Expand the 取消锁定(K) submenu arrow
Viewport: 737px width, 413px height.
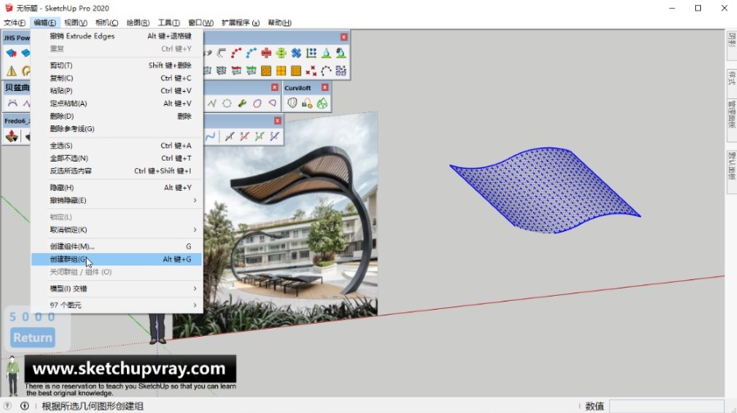(195, 229)
